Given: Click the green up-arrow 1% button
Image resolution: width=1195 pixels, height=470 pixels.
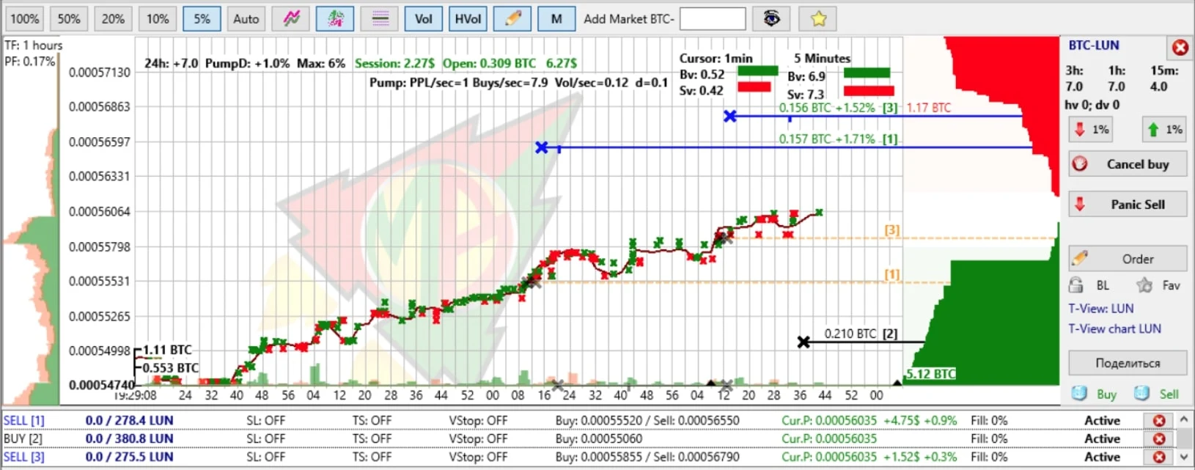Looking at the screenshot, I should click(x=1164, y=130).
